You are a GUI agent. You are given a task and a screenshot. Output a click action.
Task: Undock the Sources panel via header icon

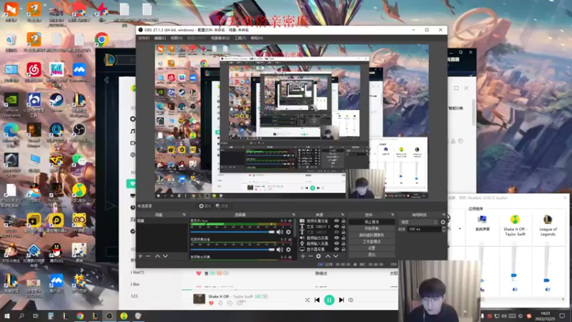point(342,215)
